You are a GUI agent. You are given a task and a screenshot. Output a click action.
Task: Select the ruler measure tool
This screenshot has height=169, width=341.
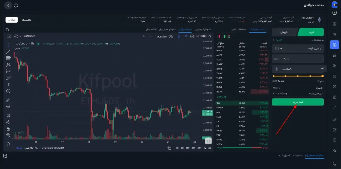coord(8,100)
